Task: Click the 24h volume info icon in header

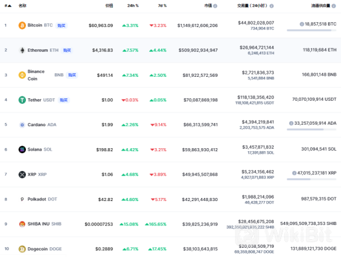Action: pos(271,6)
